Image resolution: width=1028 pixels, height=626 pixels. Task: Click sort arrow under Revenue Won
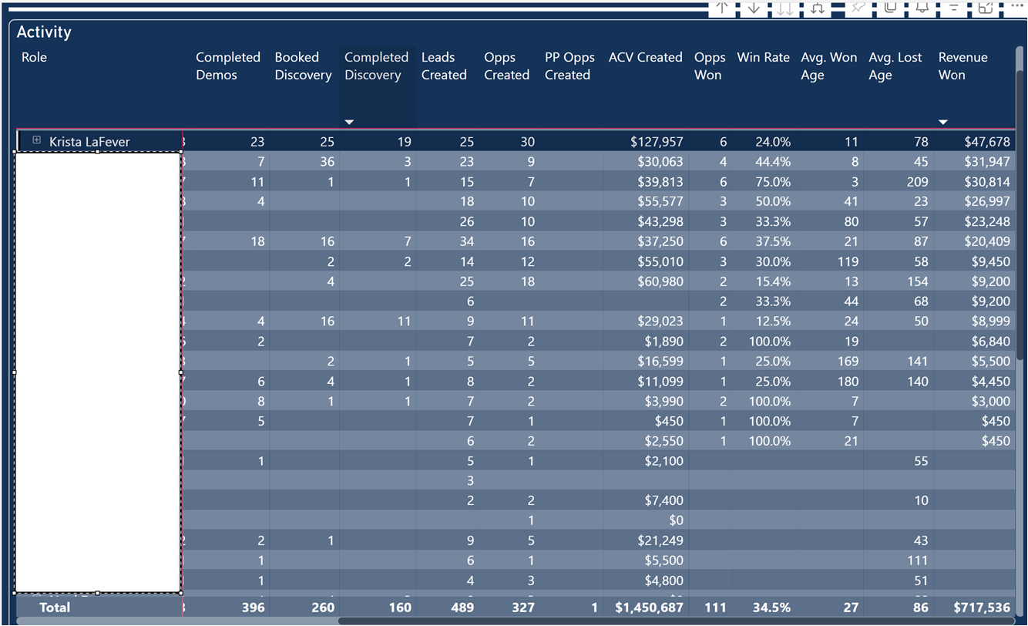(x=943, y=122)
